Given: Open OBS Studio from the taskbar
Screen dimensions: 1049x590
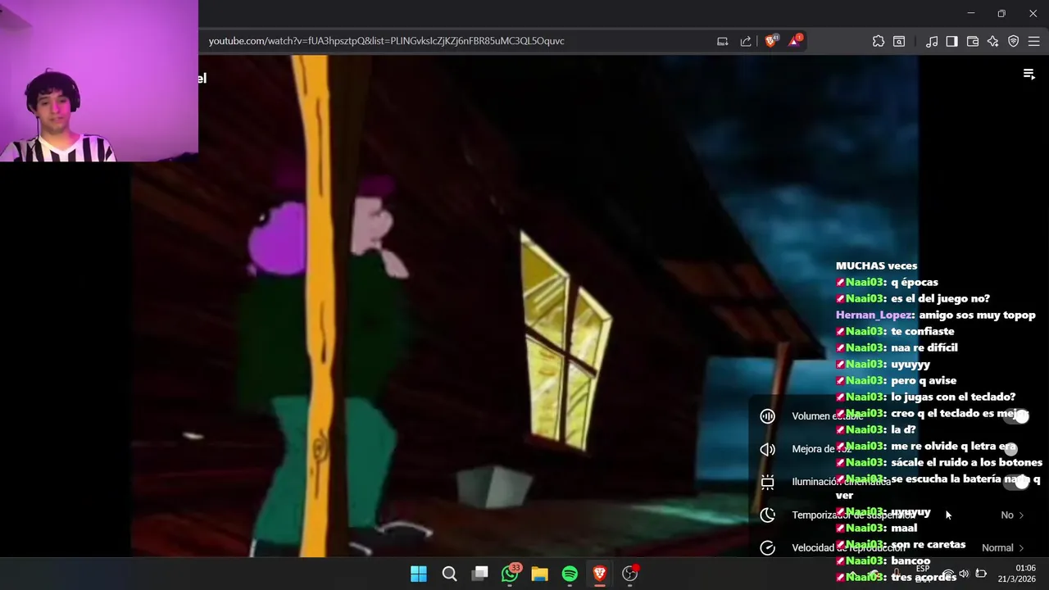Looking at the screenshot, I should point(630,574).
